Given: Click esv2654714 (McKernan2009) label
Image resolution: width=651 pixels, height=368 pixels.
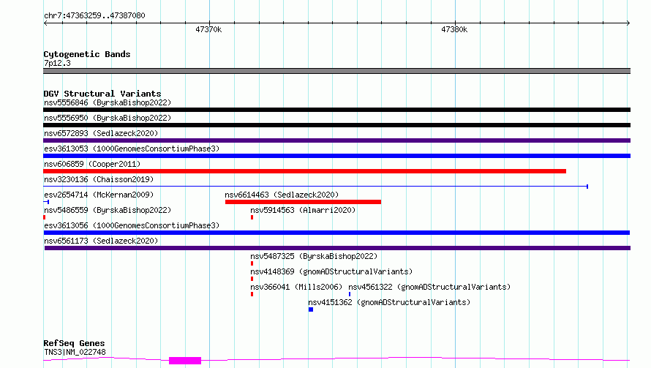Looking at the screenshot, I should pyautogui.click(x=99, y=195).
